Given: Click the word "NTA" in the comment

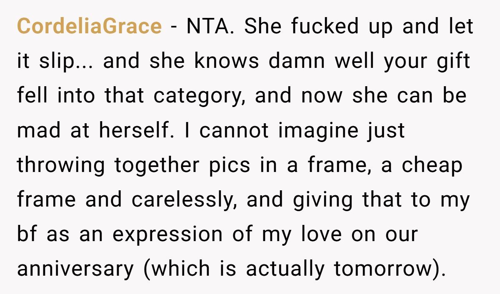Looking at the screenshot, I should 207,27.
